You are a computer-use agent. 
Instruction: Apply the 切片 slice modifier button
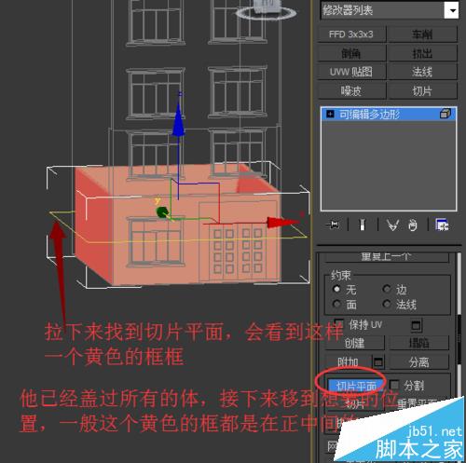[x=422, y=91]
